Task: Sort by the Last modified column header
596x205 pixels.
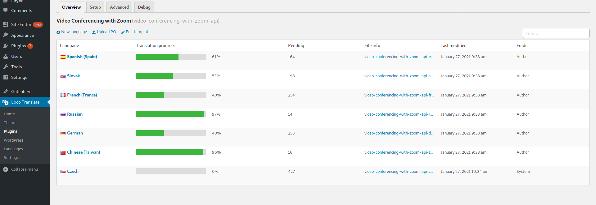Action: tap(453, 46)
